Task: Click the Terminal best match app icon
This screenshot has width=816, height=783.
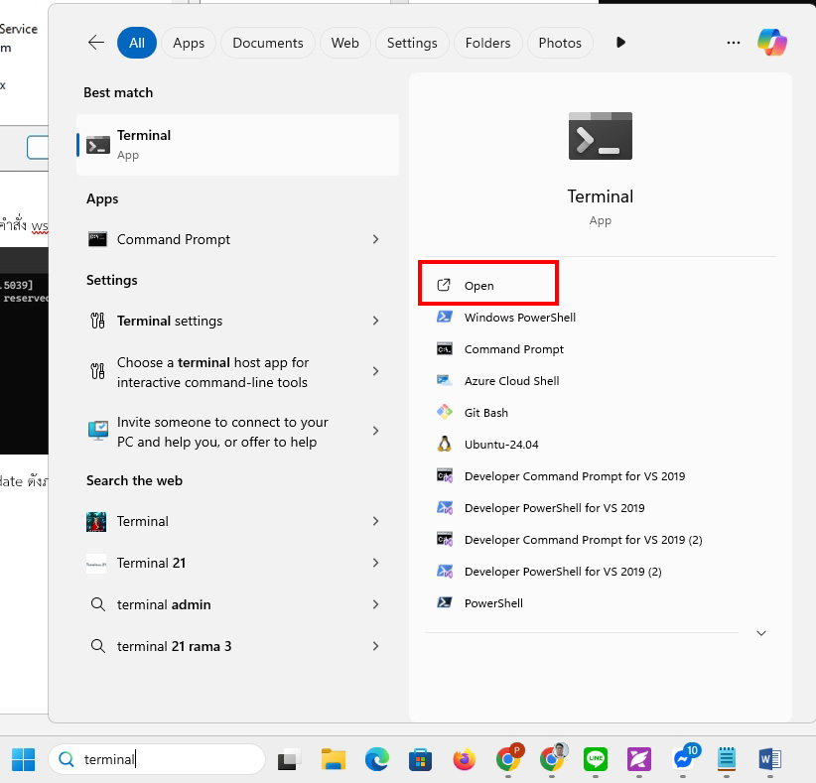Action: point(98,145)
